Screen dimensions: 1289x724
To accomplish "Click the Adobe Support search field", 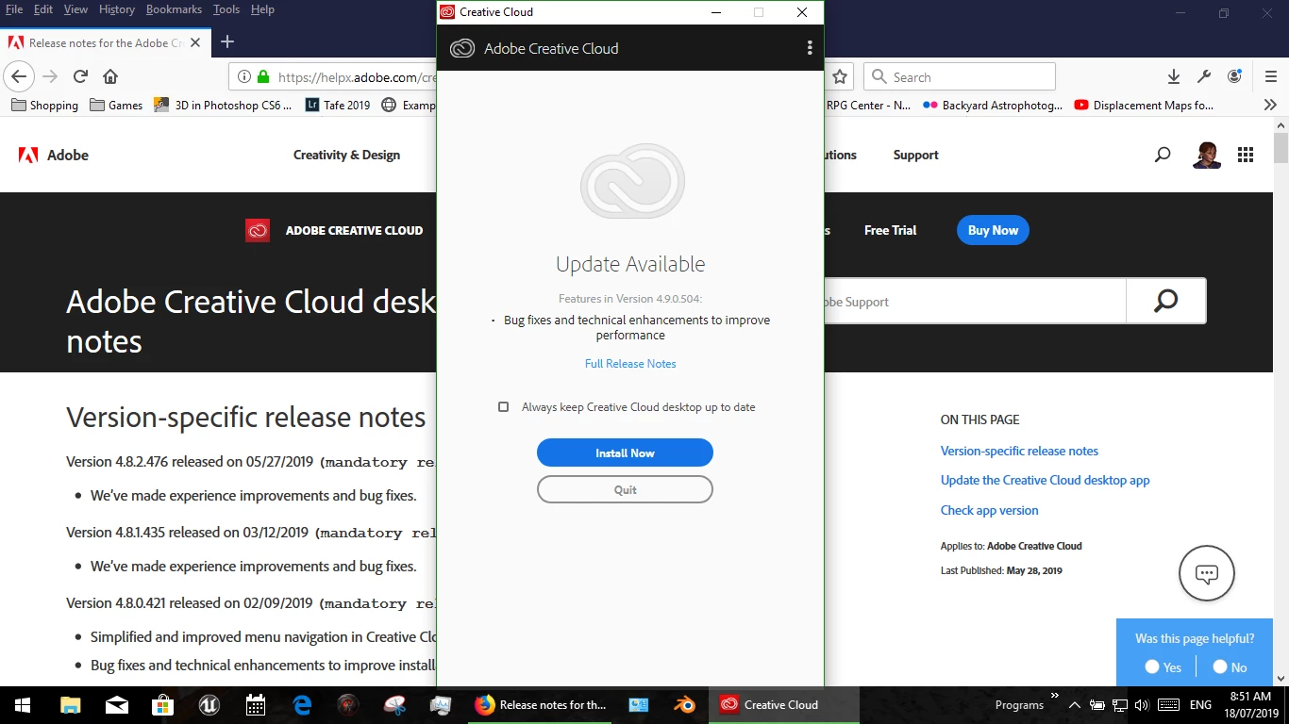I will point(975,302).
